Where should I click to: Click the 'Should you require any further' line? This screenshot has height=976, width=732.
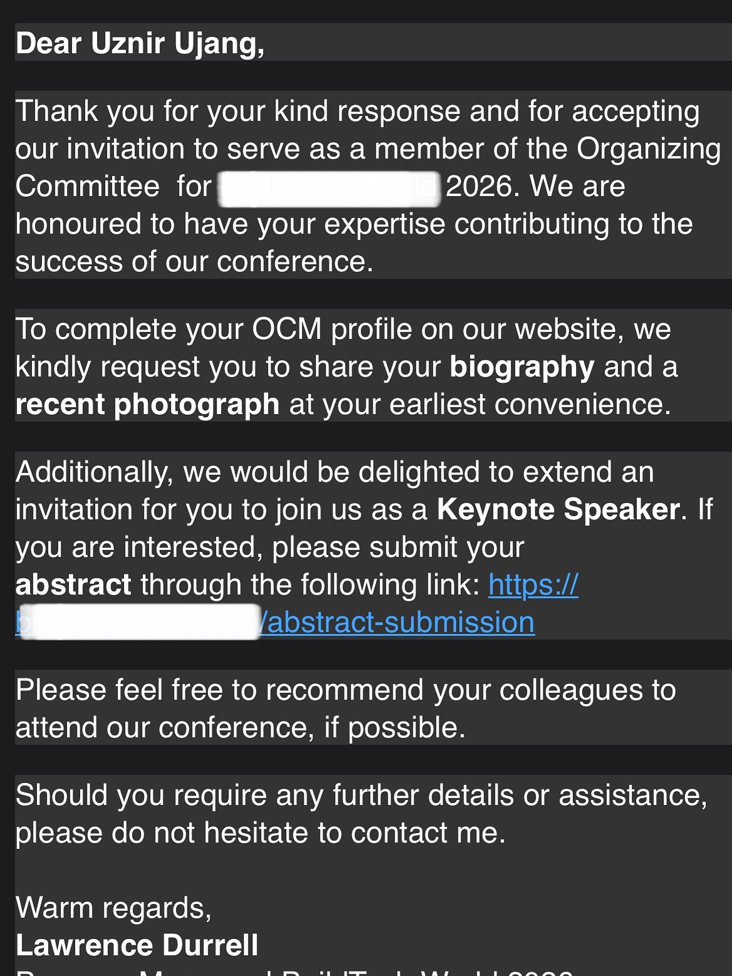361,796
